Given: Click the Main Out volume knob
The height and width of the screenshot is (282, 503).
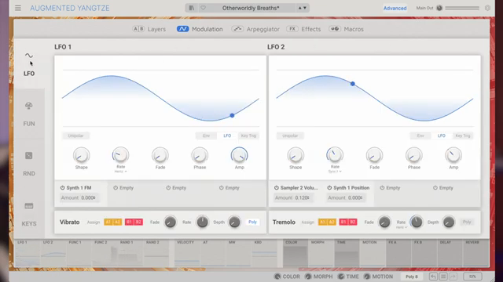Looking at the screenshot, I should point(439,8).
